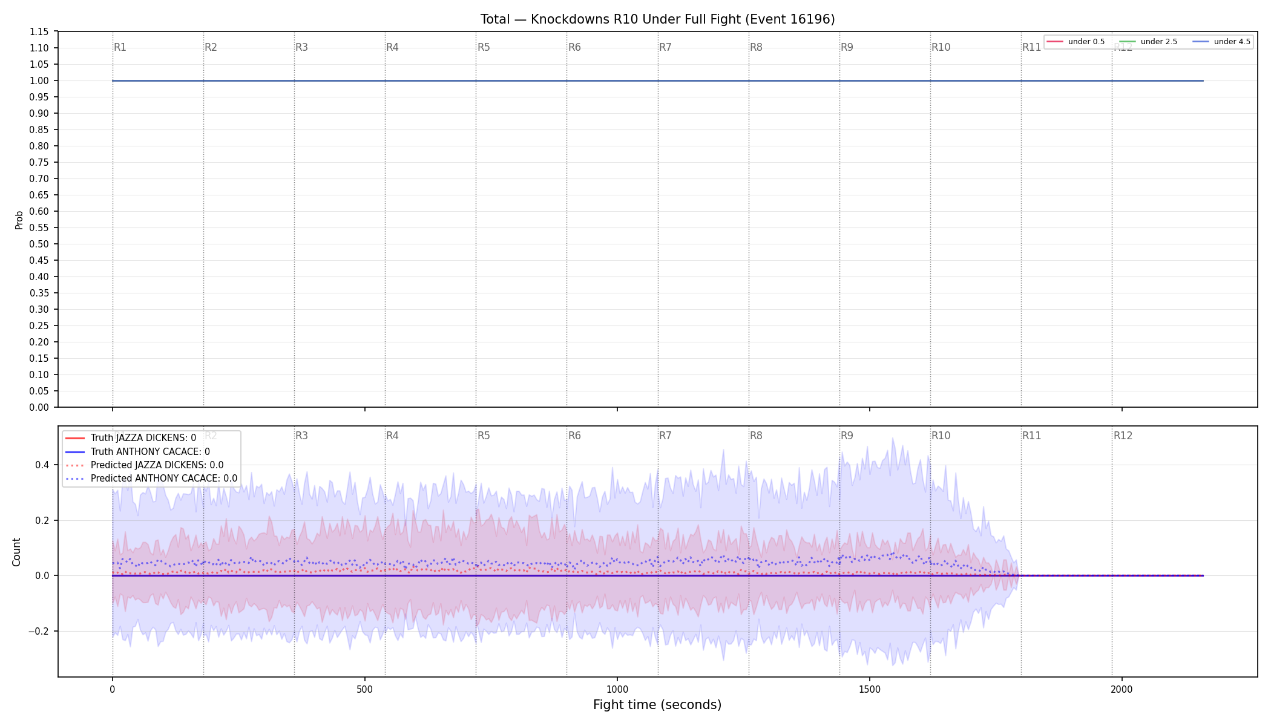The image size is (1271, 726).
Task: Click the 1.00 tick on the Prob axis
Action: [x=39, y=81]
